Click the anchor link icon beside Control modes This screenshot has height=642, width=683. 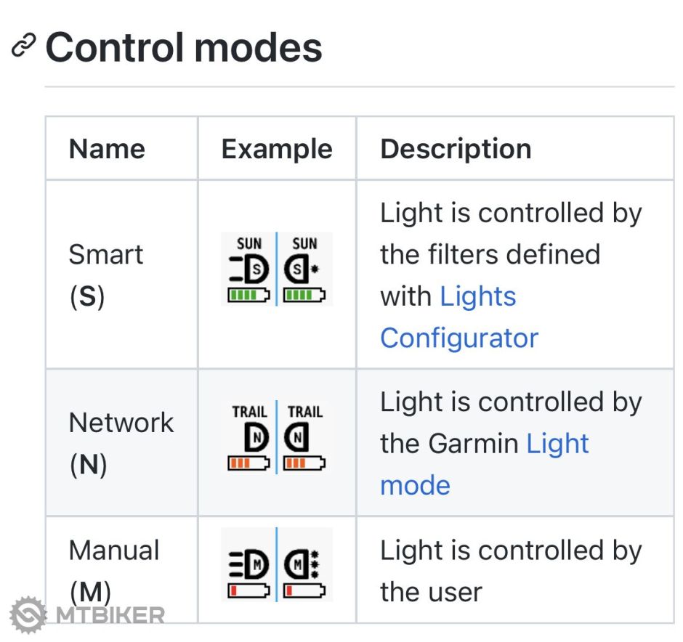click(24, 47)
